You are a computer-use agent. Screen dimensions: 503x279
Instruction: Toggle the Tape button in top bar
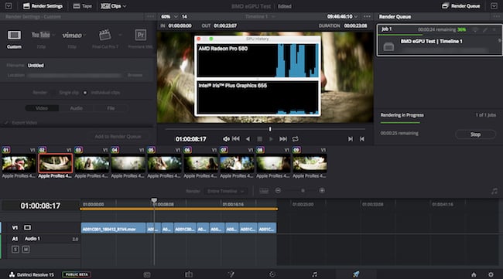click(83, 6)
